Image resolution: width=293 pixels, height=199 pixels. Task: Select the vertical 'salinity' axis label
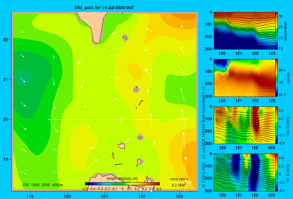288,78
